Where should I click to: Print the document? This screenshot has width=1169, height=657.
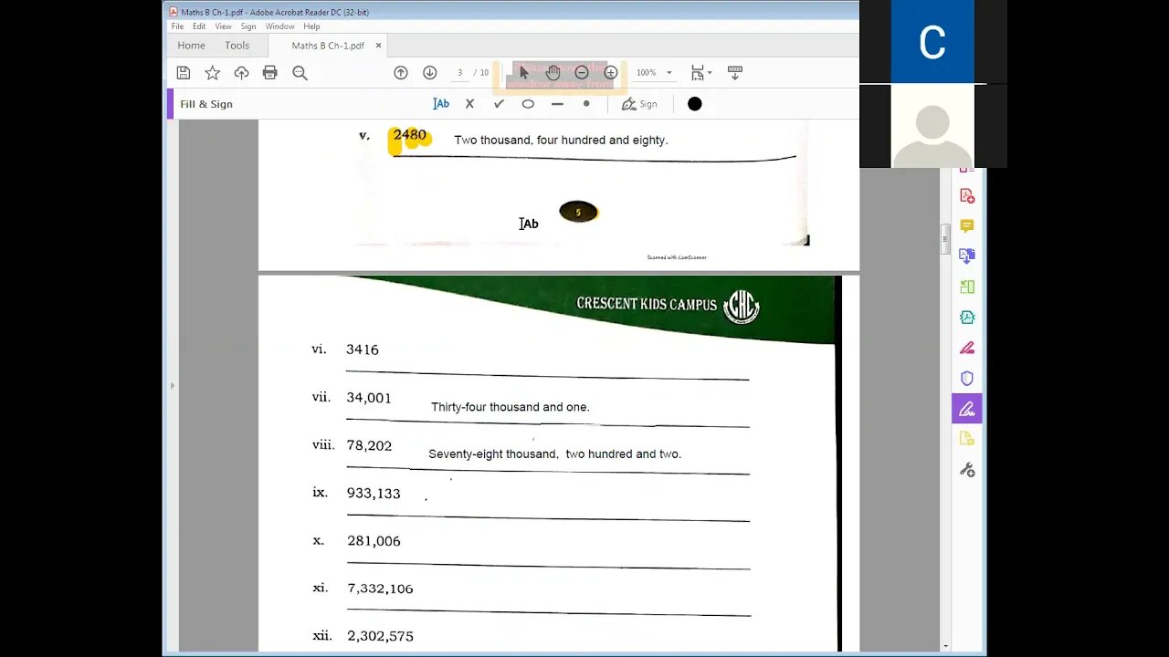pyautogui.click(x=270, y=73)
